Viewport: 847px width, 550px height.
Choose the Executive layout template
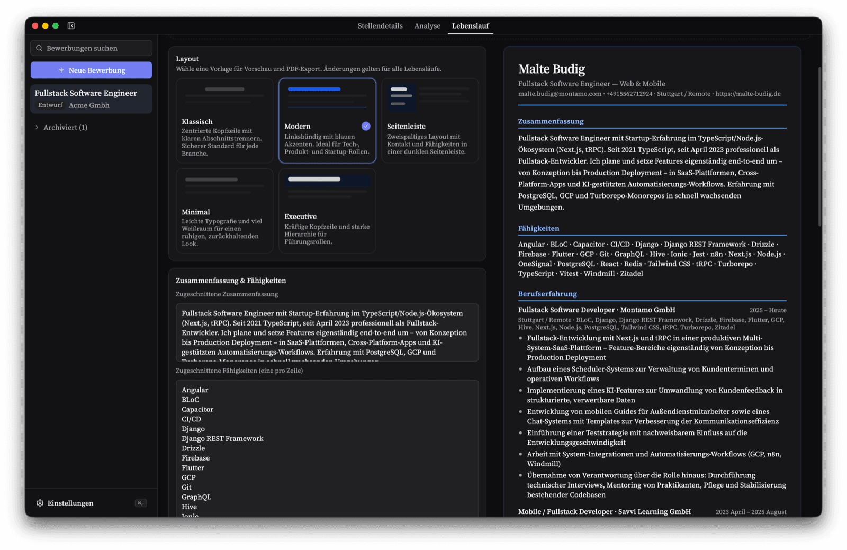click(x=327, y=211)
